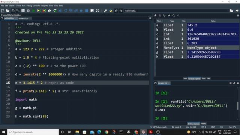
Task: Click the Save all files icon
Action: [18, 11]
